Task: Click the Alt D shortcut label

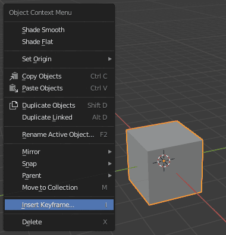Action: [99, 117]
